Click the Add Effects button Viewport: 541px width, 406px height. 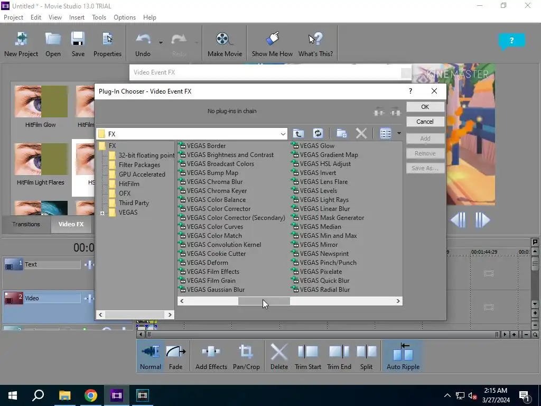(211, 356)
